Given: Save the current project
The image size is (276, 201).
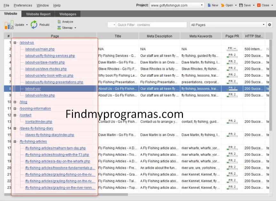Looking at the screenshot, I should click(244, 5).
